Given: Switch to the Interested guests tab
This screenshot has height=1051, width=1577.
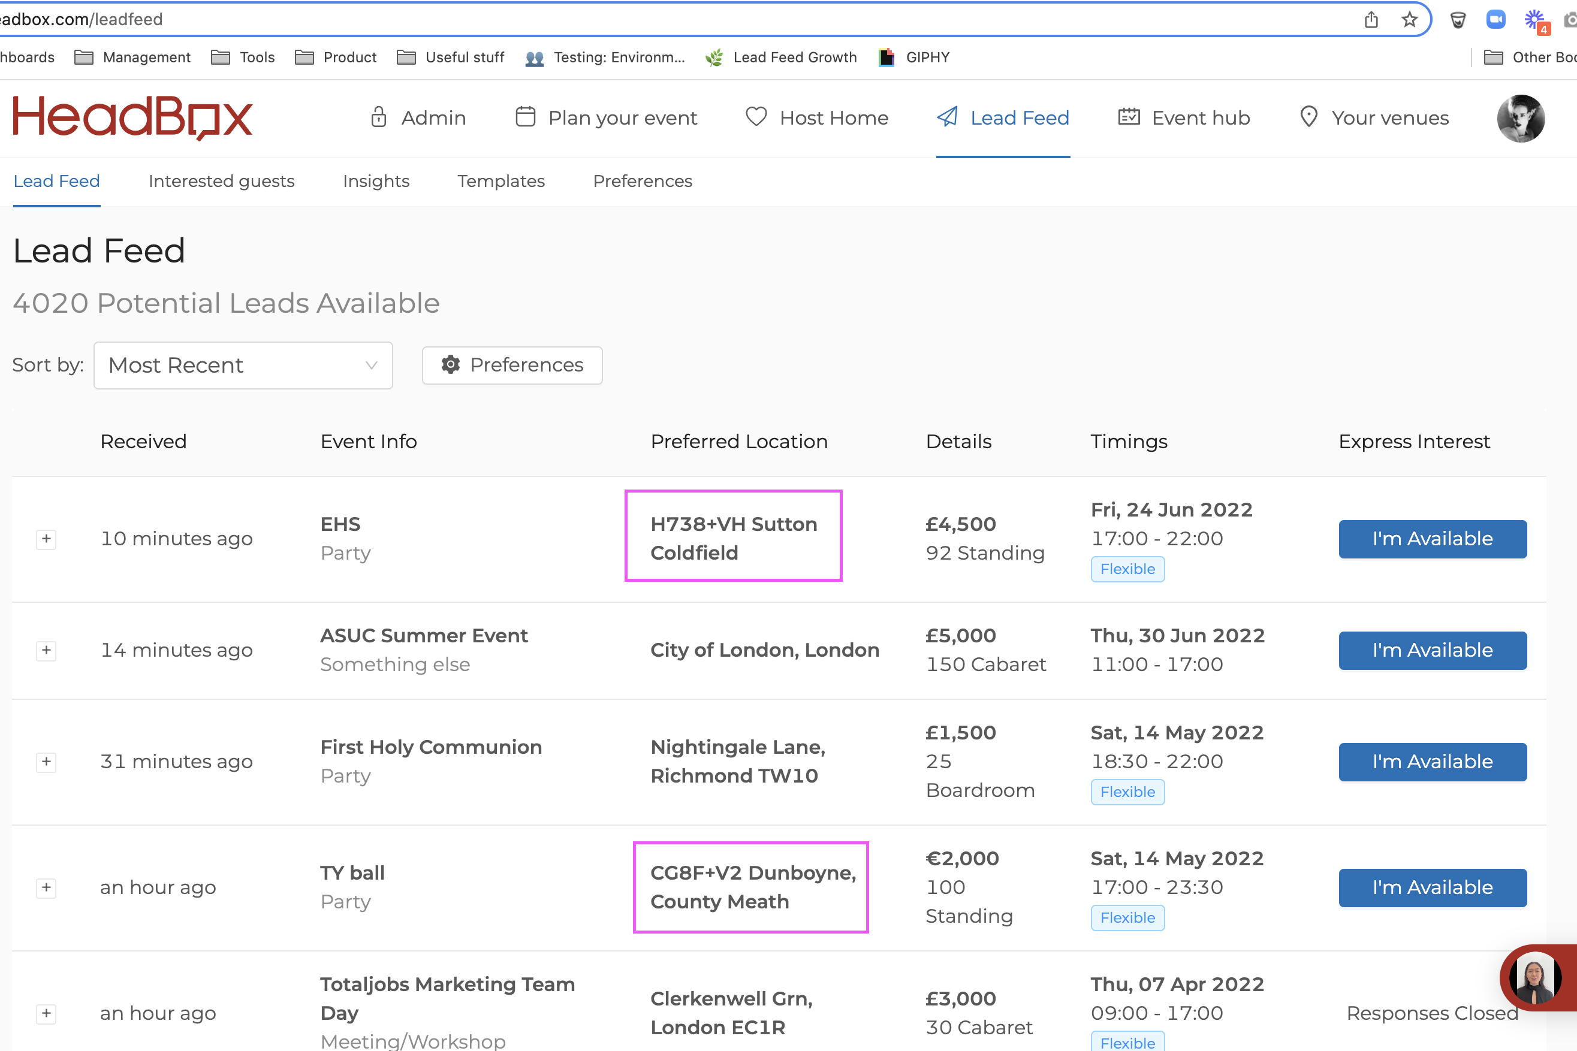Looking at the screenshot, I should [x=221, y=181].
